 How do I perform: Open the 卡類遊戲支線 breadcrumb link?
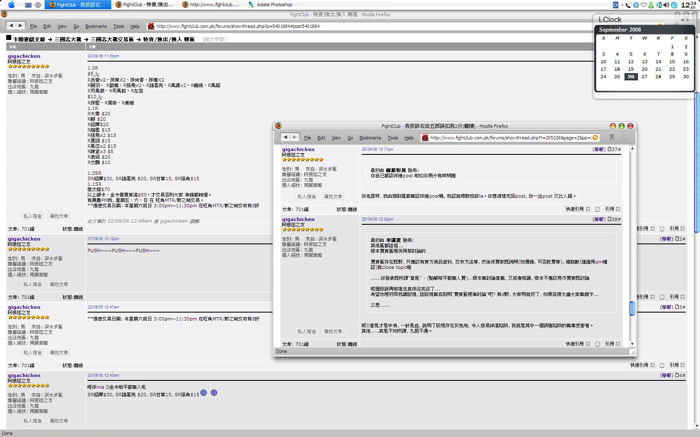pos(29,40)
